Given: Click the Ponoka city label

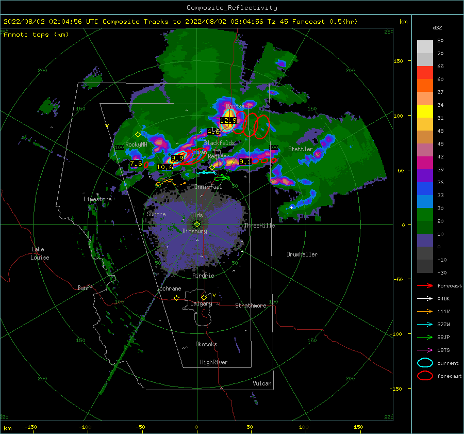Looking at the screenshot, I should tap(235, 106).
